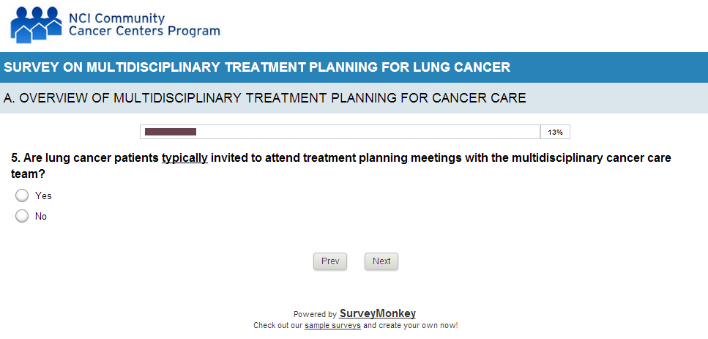Click the Cancer Centers Program text line
This screenshot has width=708, height=339.
(x=144, y=31)
